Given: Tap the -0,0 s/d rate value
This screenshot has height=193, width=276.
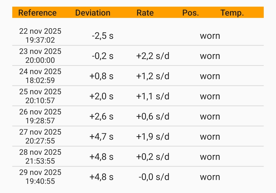Looking at the screenshot, I should 154,177.
